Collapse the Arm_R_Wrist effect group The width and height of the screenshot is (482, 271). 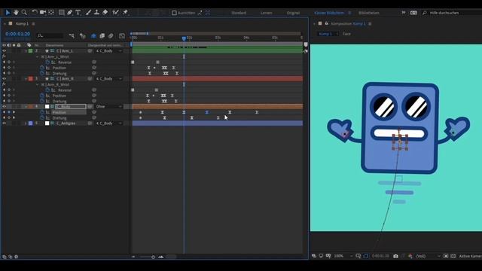click(37, 84)
